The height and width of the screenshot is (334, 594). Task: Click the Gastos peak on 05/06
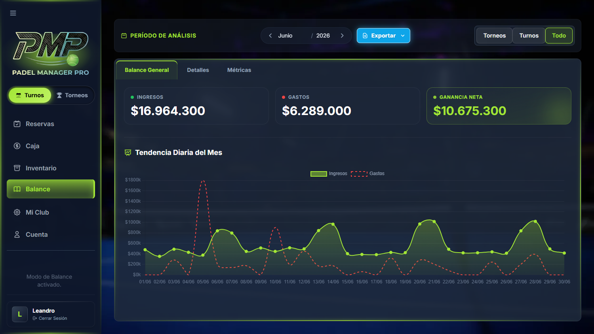pyautogui.click(x=203, y=181)
